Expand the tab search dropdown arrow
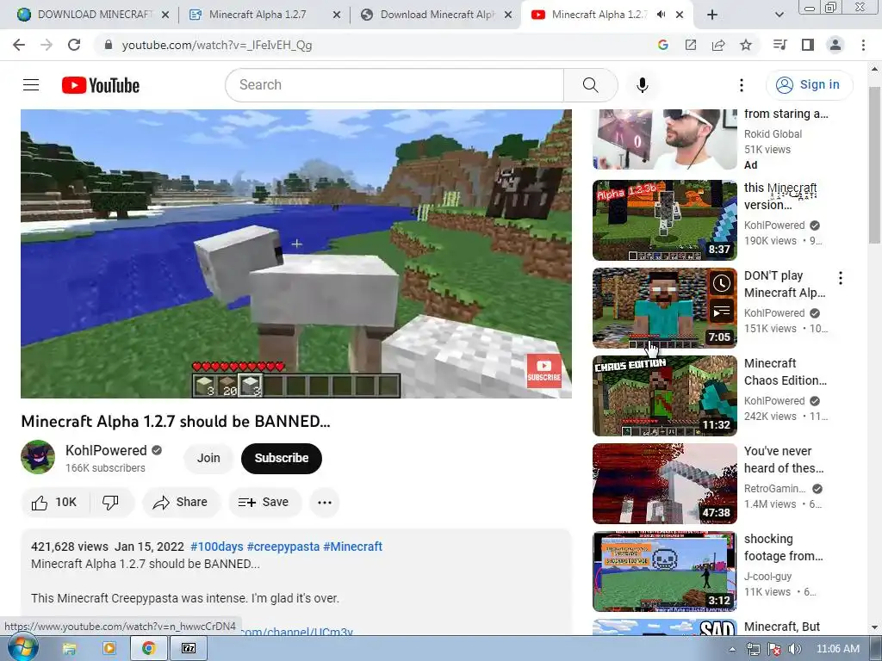The height and width of the screenshot is (661, 882). tap(779, 15)
